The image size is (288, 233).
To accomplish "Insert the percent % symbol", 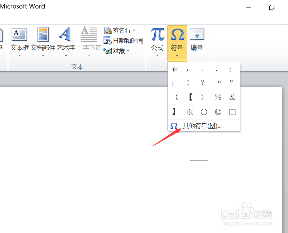I will click(218, 97).
